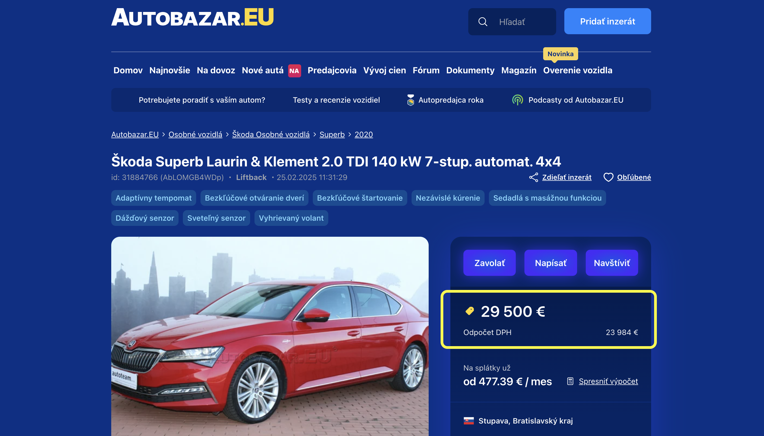Select the Nezávislé kúrenie tag
Screen dimensions: 764x436
coord(448,198)
